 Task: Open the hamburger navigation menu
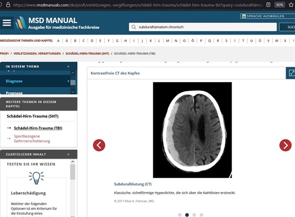pyautogui.click(x=7, y=23)
